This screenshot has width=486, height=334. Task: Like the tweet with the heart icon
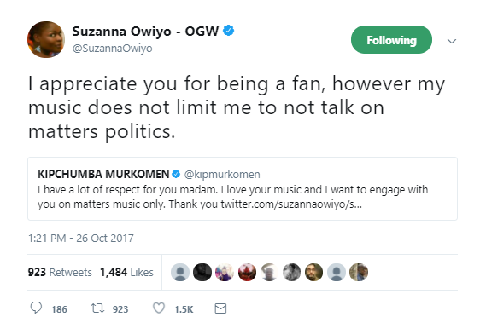pyautogui.click(x=159, y=308)
